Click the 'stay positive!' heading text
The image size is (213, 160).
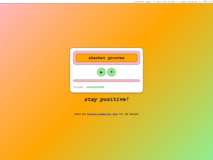[x=106, y=99]
